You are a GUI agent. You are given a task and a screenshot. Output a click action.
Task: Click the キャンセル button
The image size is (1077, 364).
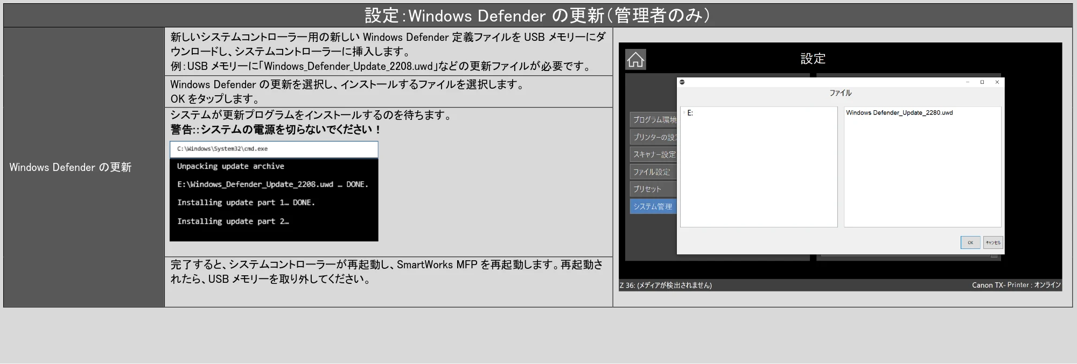click(993, 242)
